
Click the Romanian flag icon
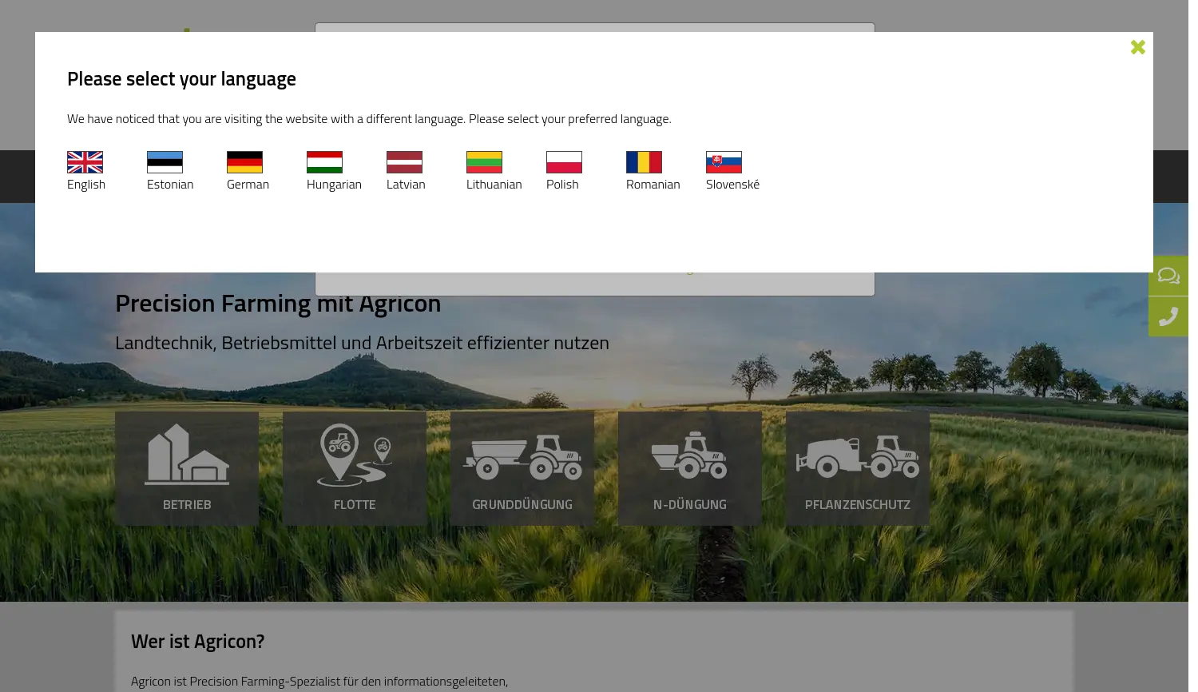click(644, 162)
